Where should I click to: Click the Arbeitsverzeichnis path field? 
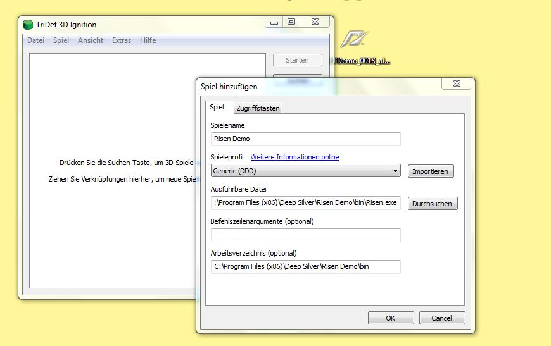tap(305, 267)
